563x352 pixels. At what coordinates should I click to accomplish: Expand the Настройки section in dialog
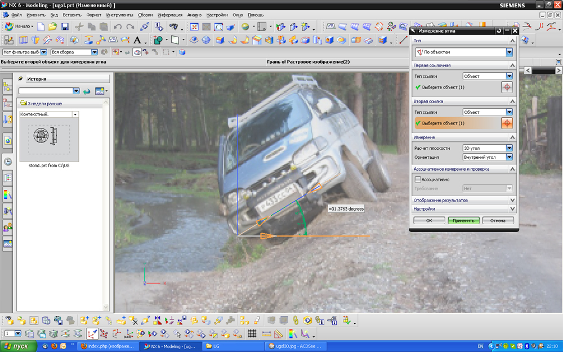512,209
